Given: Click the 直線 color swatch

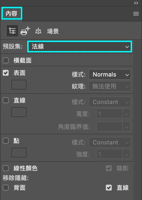Looking at the screenshot, I should coord(19,112).
